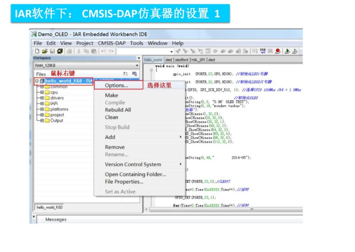Choose Remove in the context menu
The width and height of the screenshot is (355, 252).
pos(140,147)
